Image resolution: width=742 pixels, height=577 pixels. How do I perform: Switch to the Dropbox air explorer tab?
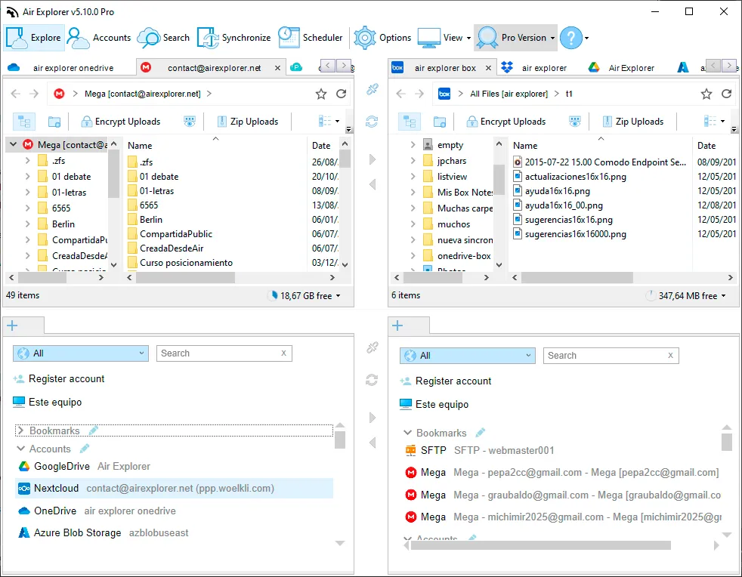pyautogui.click(x=535, y=68)
